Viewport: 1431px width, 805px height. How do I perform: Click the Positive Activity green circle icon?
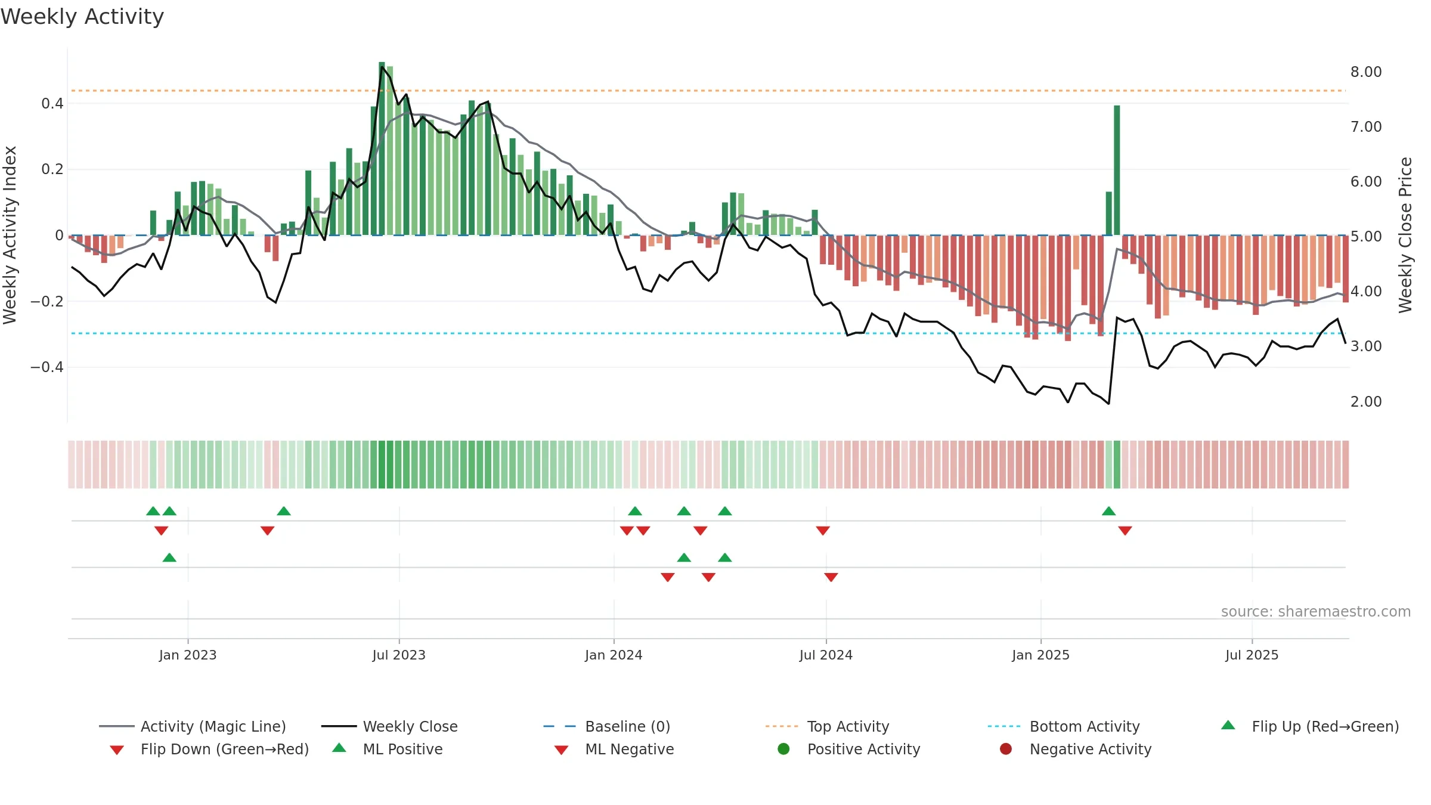click(783, 749)
